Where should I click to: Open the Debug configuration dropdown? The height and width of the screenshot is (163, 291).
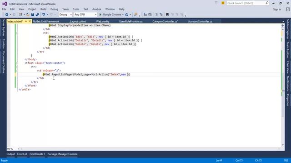click(x=65, y=14)
